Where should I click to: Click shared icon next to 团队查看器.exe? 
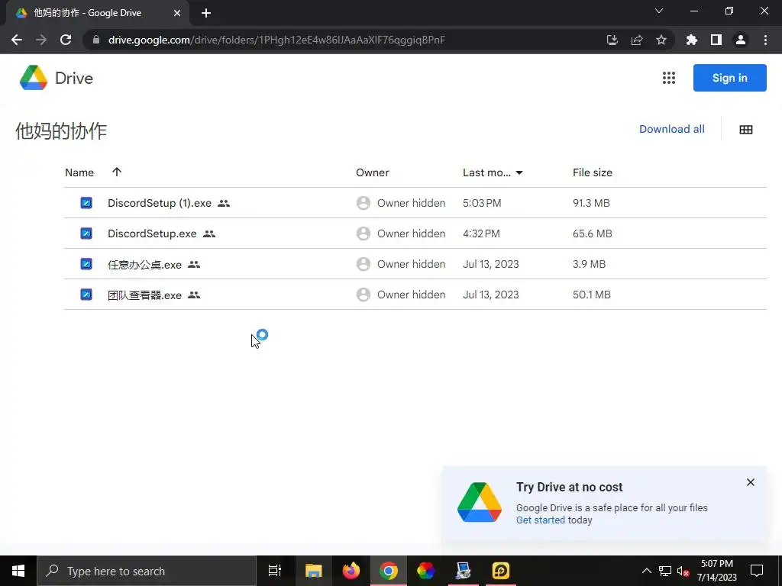194,295
